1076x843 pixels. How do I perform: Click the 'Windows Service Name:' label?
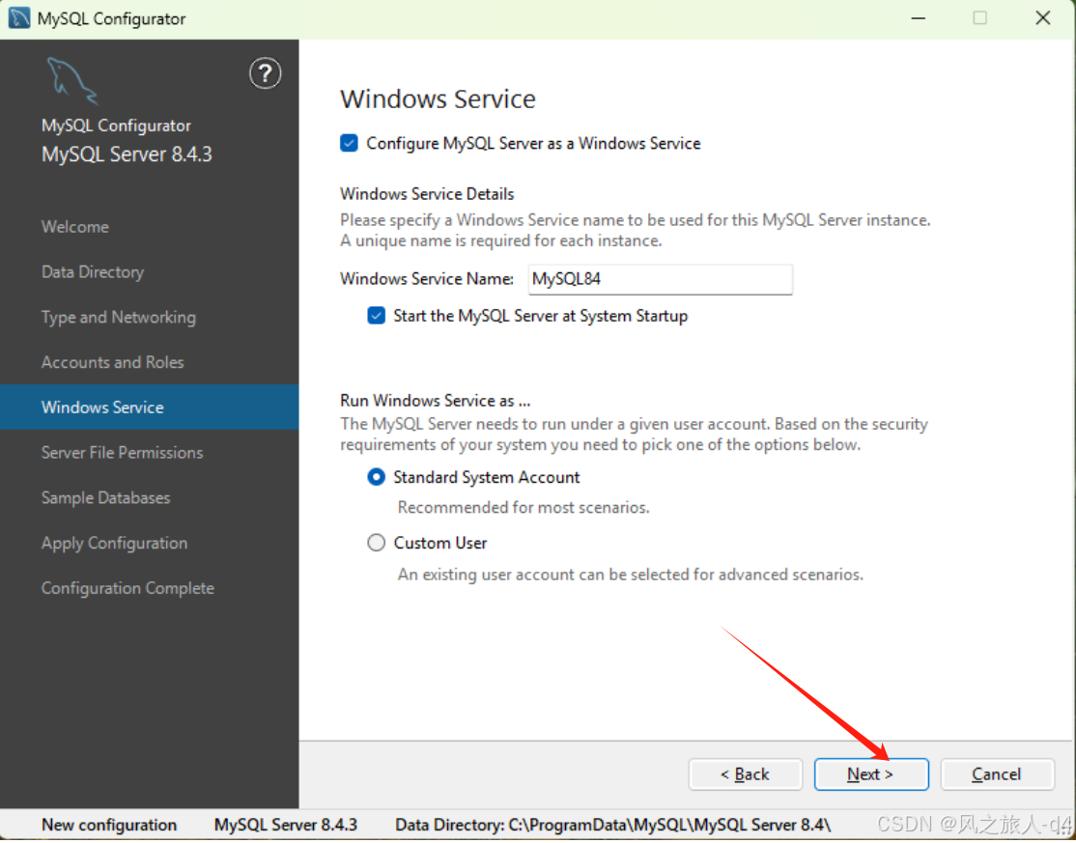pyautogui.click(x=427, y=279)
